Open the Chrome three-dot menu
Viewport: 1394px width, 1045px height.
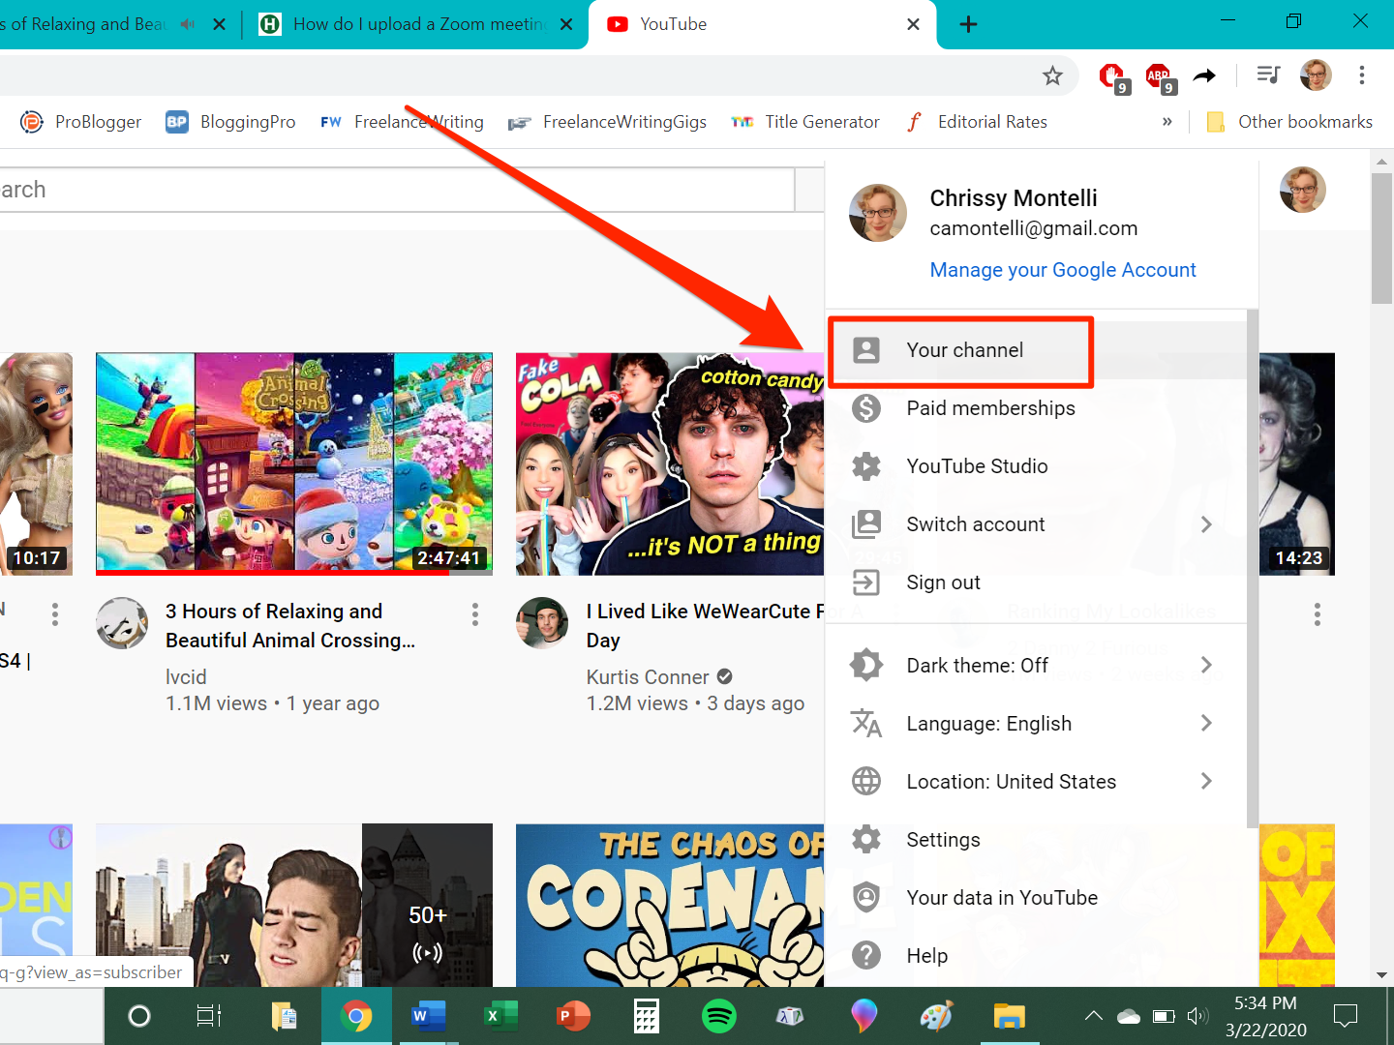[x=1361, y=75]
